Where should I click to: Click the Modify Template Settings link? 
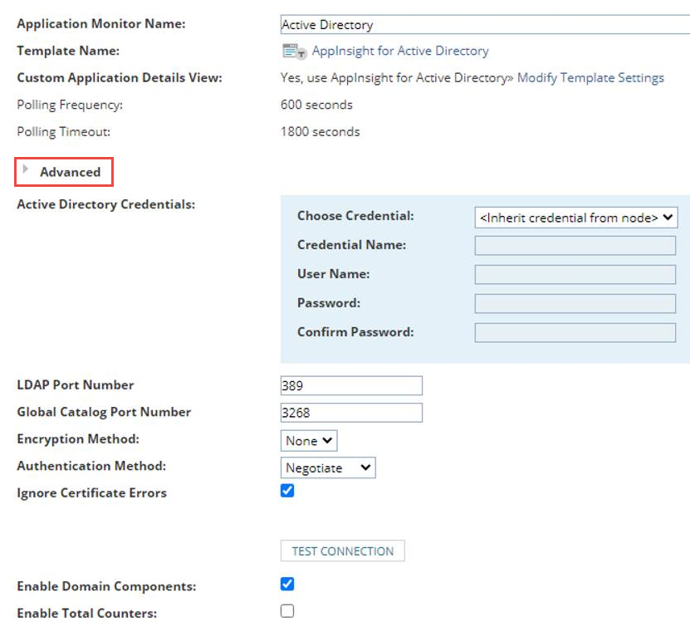tap(590, 78)
